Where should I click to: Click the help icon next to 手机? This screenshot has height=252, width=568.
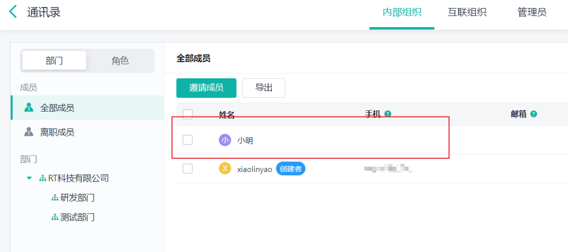coord(388,114)
